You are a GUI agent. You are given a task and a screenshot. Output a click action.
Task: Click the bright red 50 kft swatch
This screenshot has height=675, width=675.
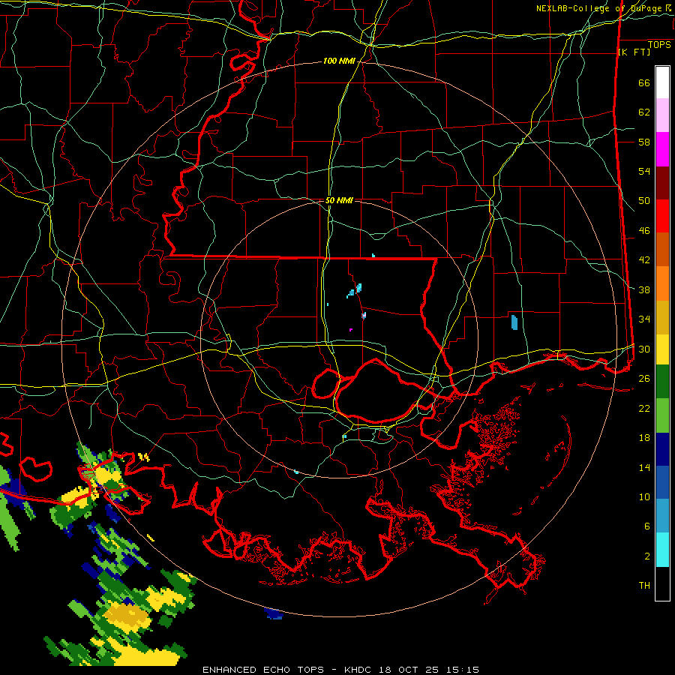pyautogui.click(x=662, y=216)
